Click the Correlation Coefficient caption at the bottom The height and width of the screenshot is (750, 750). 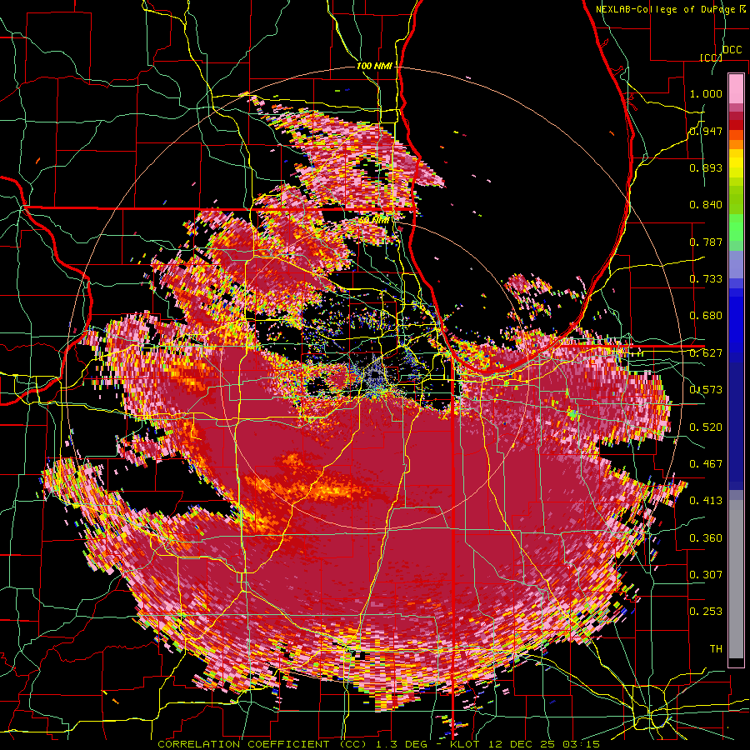pyautogui.click(x=378, y=744)
